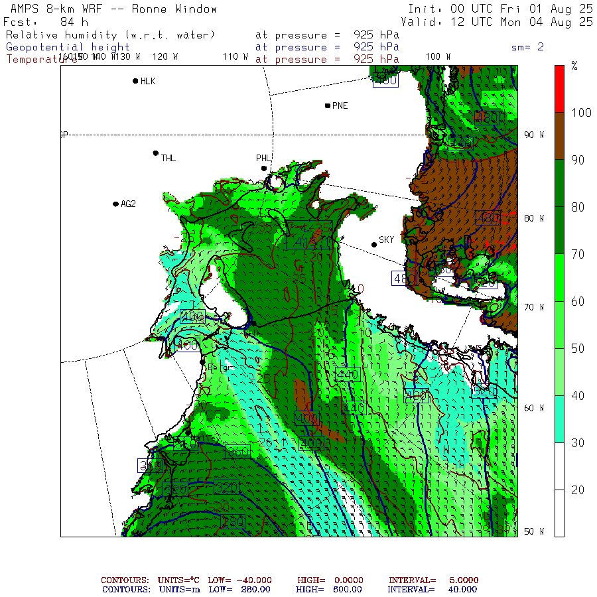Screen dimensions: 597x597
Task: Click the Belgrano station marker dot
Action: (202, 362)
